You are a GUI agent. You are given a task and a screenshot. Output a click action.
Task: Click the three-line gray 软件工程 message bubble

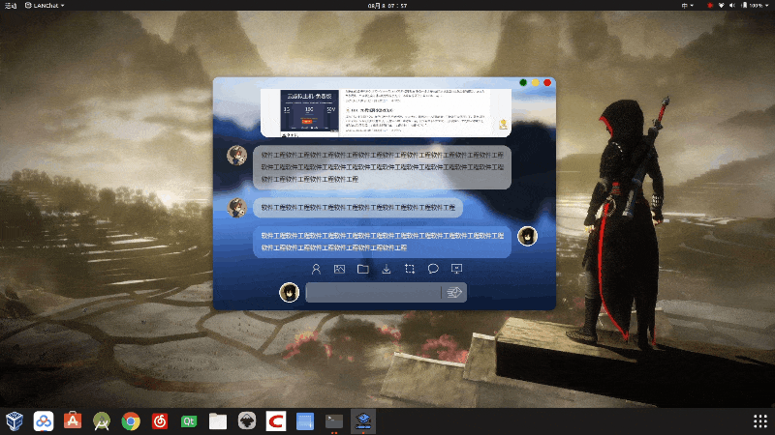pyautogui.click(x=382, y=167)
